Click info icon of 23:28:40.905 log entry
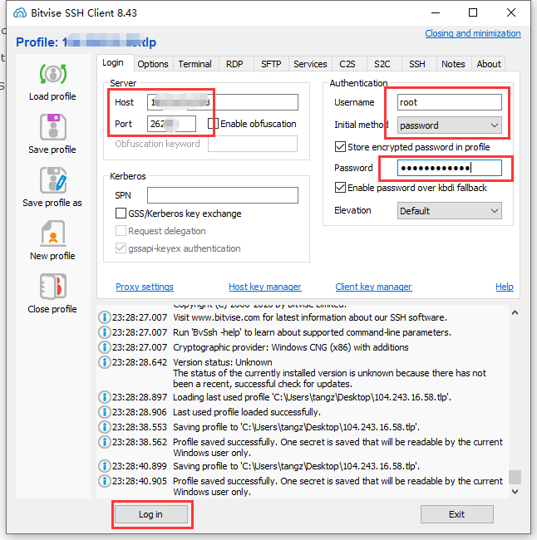Screen dimensions: 537x540 coord(104,481)
